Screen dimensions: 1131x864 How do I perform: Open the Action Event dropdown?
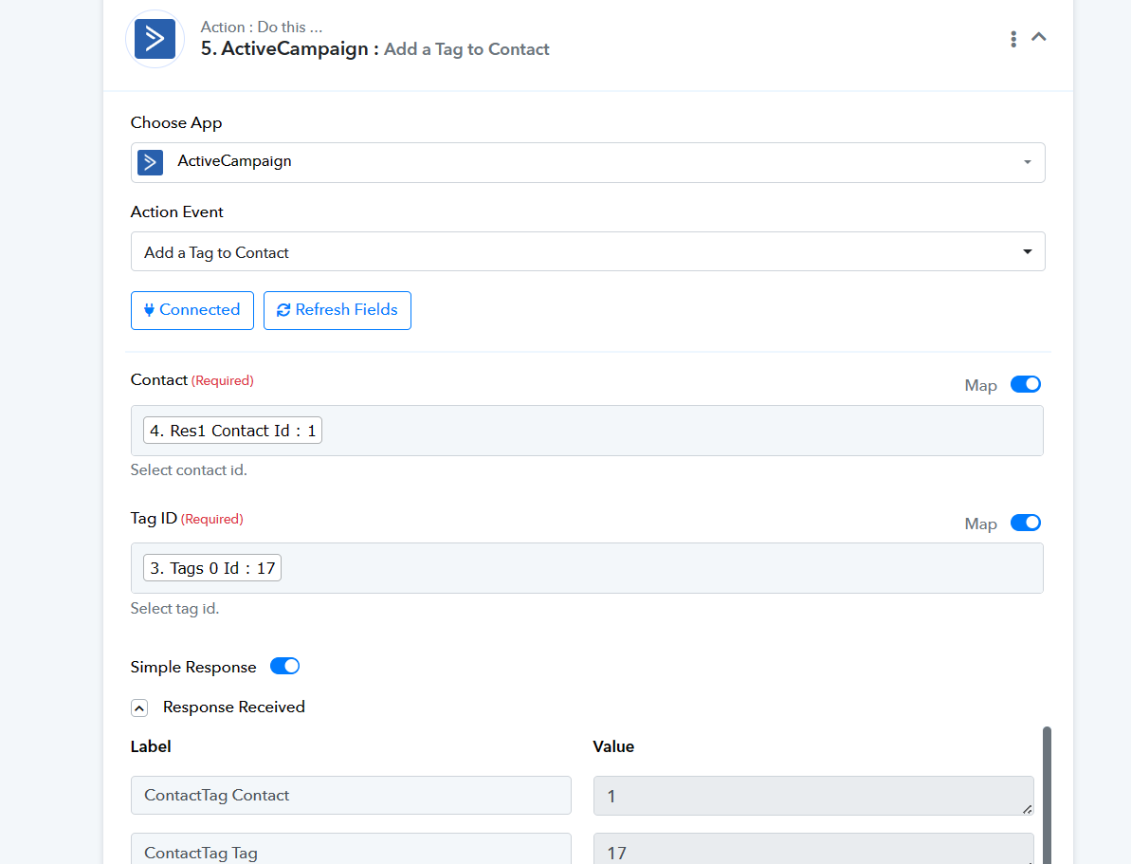click(587, 251)
